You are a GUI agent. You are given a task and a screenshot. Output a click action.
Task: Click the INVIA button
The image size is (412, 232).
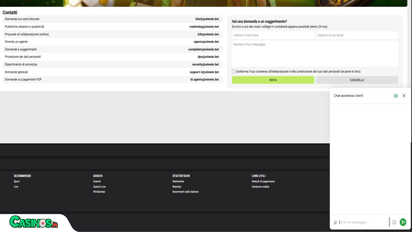coord(273,80)
